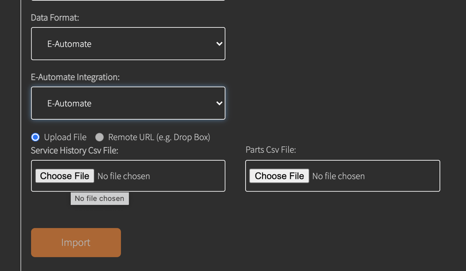Expand the Data Format chevron arrow
Viewport: 466px width, 271px height.
tap(219, 43)
